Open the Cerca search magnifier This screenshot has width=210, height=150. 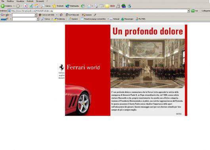pyautogui.click(x=46, y=6)
